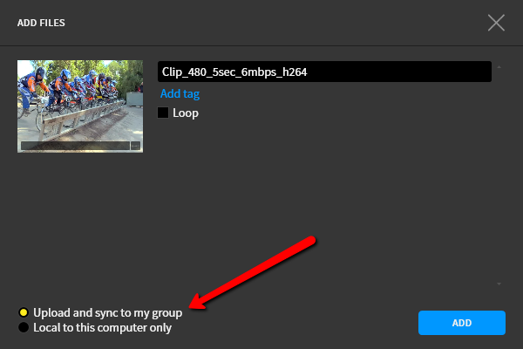Click the Add tag link
Viewport: 523px width, 349px height.
tap(180, 93)
